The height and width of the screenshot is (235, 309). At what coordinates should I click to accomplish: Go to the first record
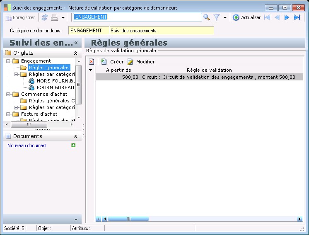click(x=267, y=17)
